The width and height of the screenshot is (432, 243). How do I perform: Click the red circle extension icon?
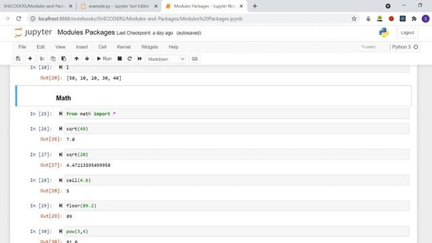click(x=391, y=19)
